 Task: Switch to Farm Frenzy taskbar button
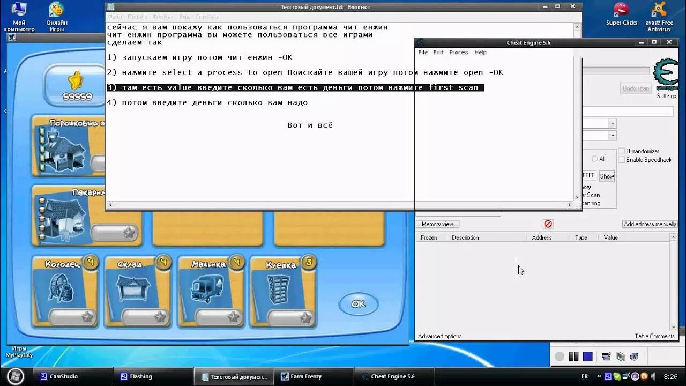[312, 376]
